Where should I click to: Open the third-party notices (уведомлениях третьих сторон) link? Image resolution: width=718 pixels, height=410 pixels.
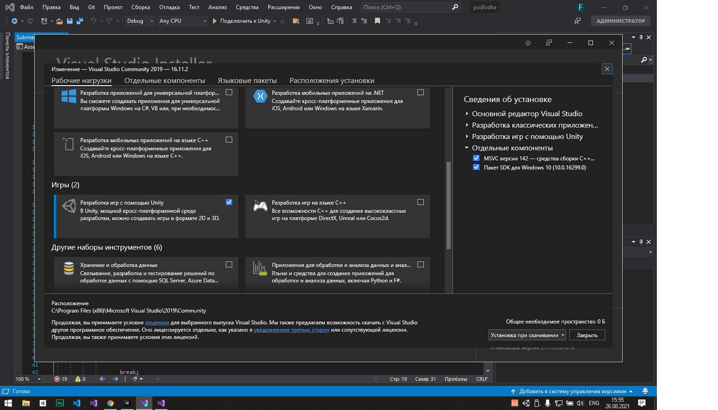(291, 330)
